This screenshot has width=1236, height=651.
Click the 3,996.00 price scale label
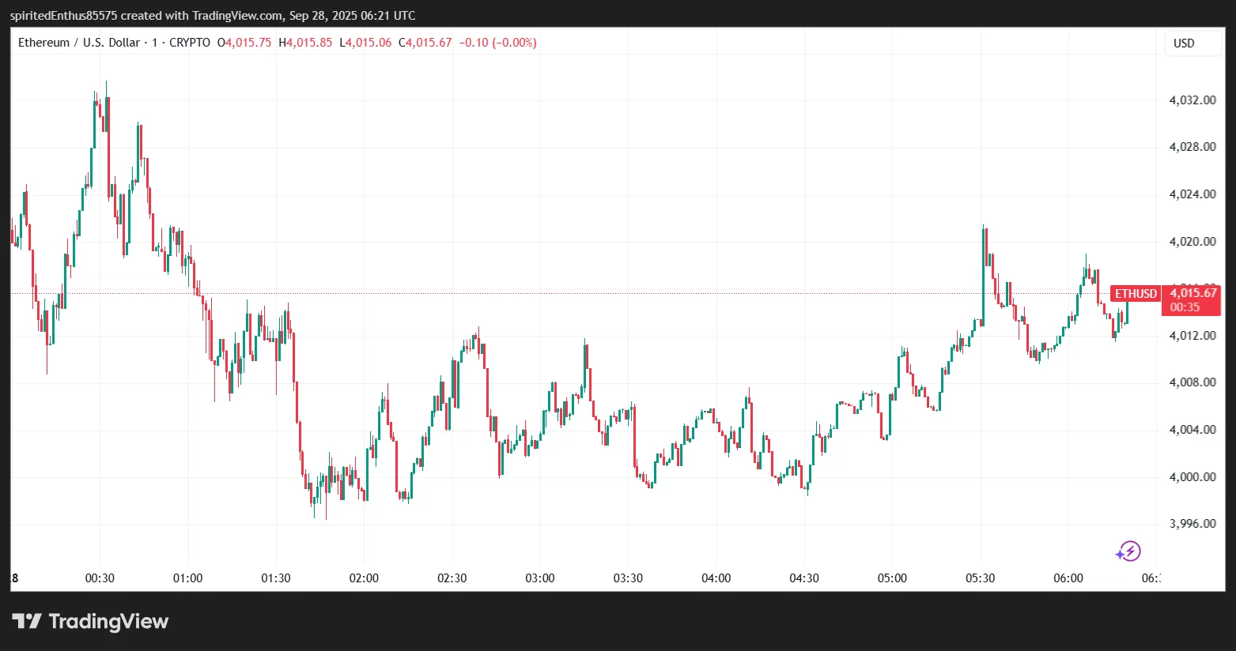pyautogui.click(x=1193, y=524)
